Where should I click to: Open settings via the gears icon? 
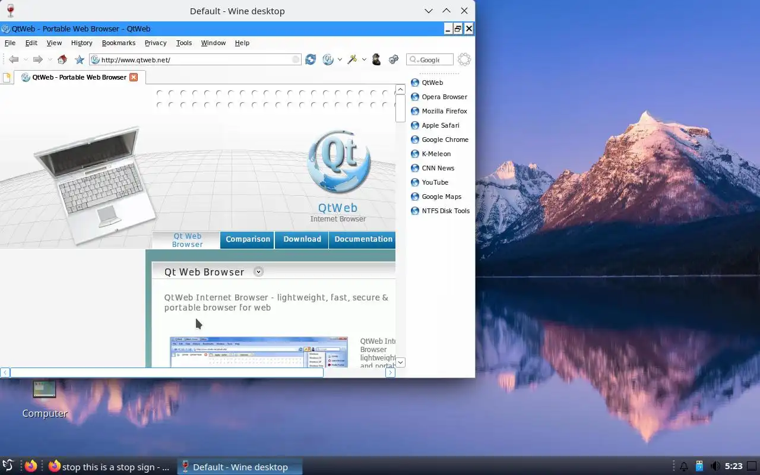pos(393,59)
